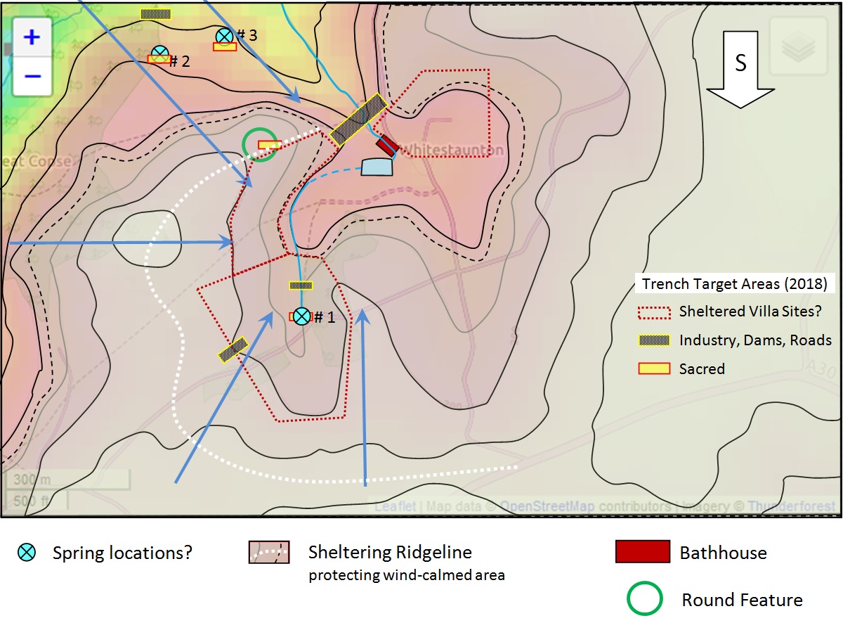843x623 pixels.
Task: Click the Bathhouse red legend swatch
Action: click(x=642, y=552)
